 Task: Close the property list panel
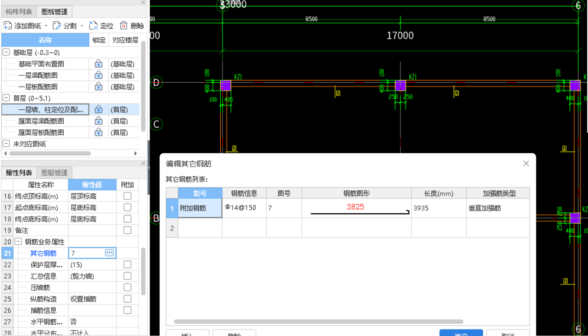pyautogui.click(x=143, y=164)
